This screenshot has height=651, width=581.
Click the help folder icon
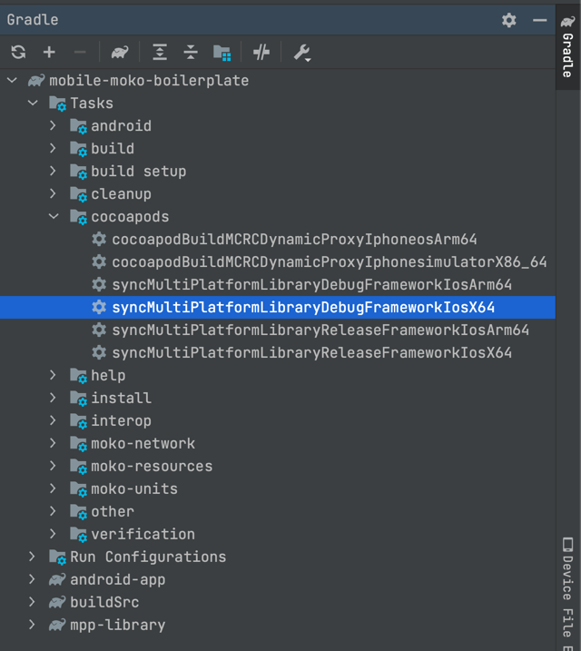[78, 376]
